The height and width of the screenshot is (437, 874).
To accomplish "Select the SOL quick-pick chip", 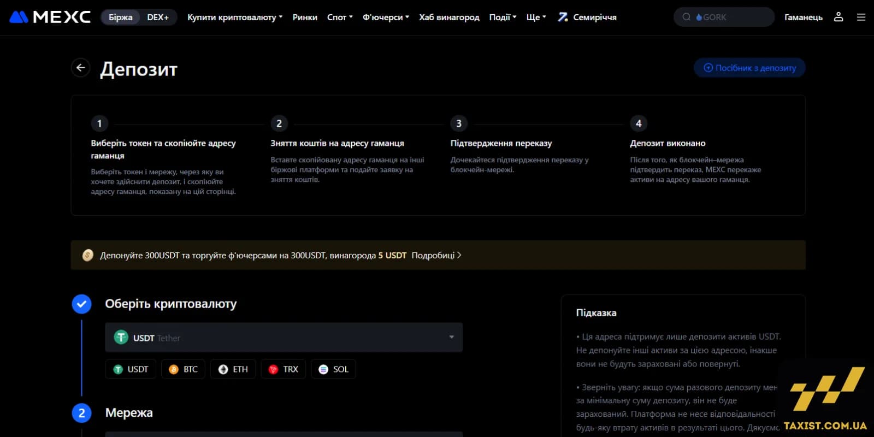I will tap(333, 369).
